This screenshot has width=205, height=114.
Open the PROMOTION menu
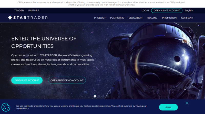point(169,18)
